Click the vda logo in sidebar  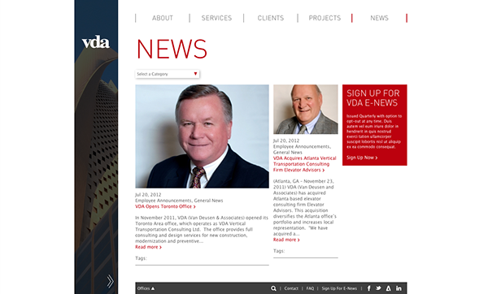96,42
